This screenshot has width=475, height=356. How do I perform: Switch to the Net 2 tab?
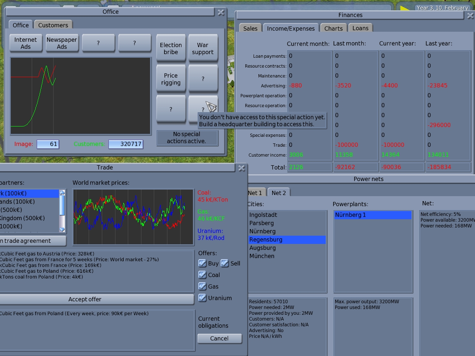[x=279, y=193]
